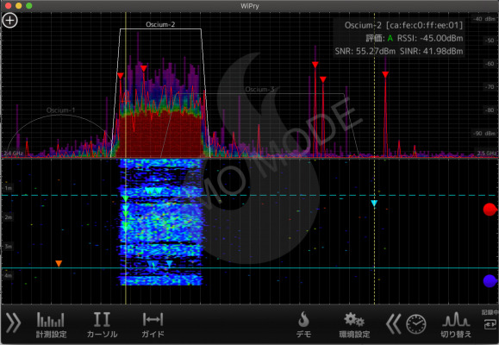Select the Oscium-2 network label
This screenshot has width=499, height=345.
tap(160, 24)
